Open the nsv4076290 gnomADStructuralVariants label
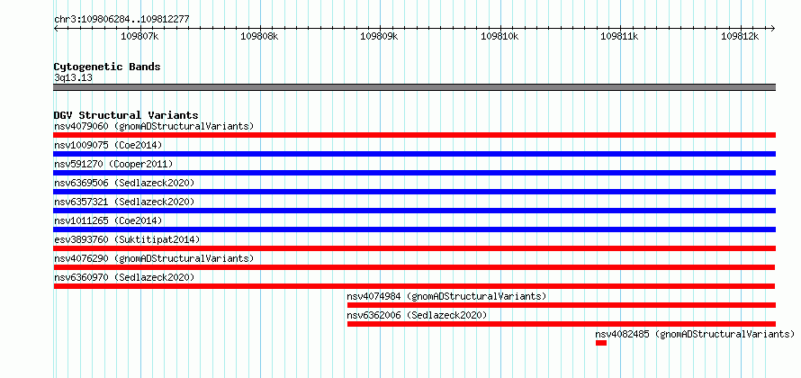Viewport: 801px width, 378px height. [x=154, y=258]
